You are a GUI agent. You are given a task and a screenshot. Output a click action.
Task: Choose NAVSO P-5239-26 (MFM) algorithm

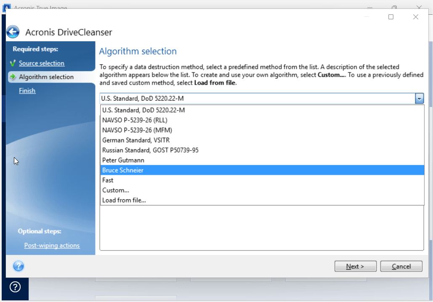tap(262, 130)
